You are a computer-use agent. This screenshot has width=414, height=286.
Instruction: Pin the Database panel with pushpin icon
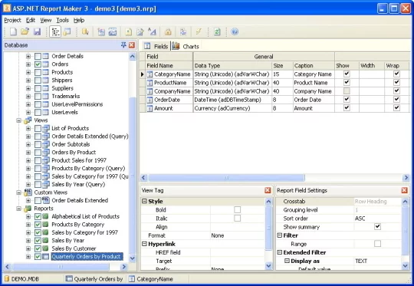click(123, 45)
